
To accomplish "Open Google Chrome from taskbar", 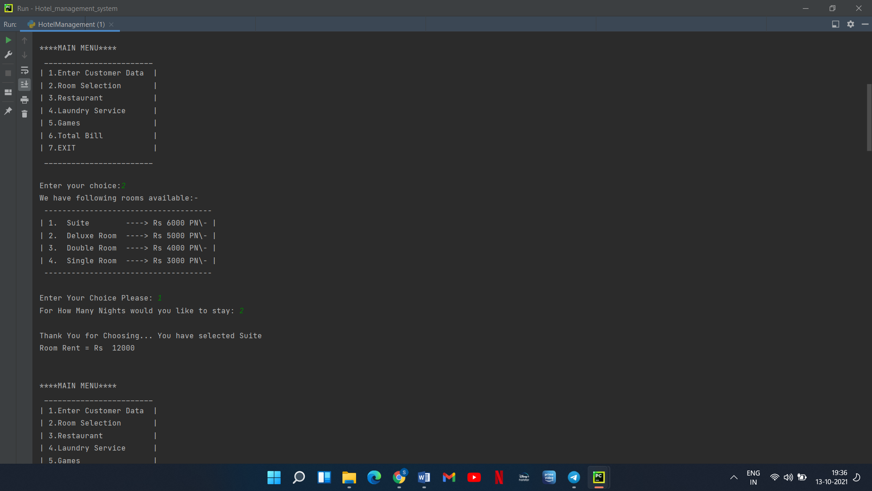I will [x=399, y=477].
